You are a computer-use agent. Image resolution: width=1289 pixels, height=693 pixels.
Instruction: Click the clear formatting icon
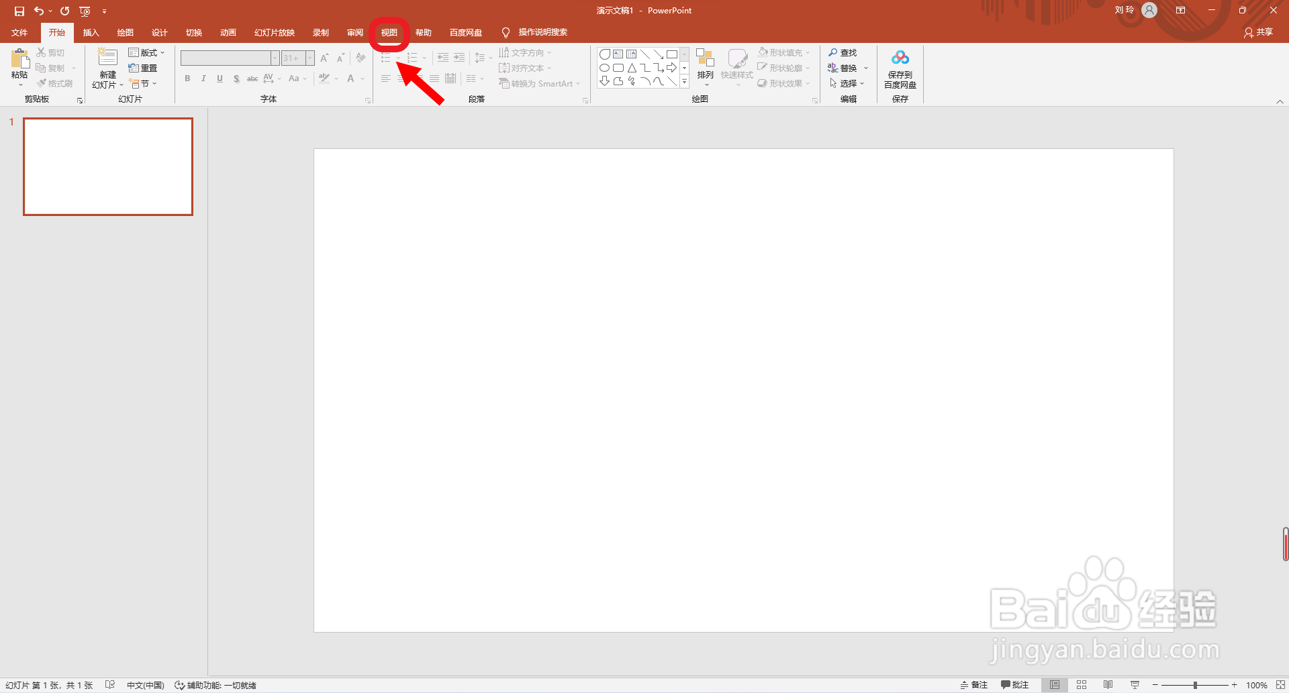(x=361, y=58)
